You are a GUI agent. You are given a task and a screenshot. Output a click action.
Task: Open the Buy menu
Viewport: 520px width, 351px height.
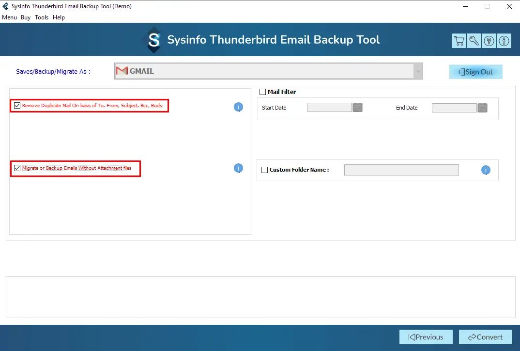pyautogui.click(x=26, y=17)
